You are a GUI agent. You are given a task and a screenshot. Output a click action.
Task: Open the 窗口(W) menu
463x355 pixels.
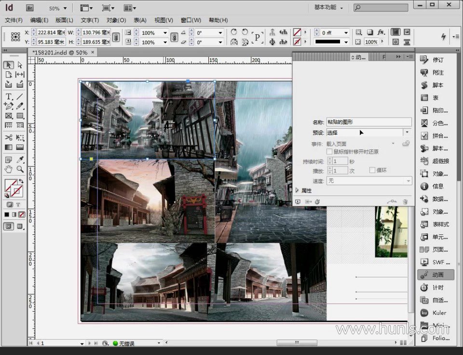click(191, 20)
